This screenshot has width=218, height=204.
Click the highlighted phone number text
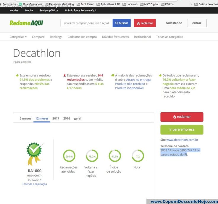coord(180,152)
